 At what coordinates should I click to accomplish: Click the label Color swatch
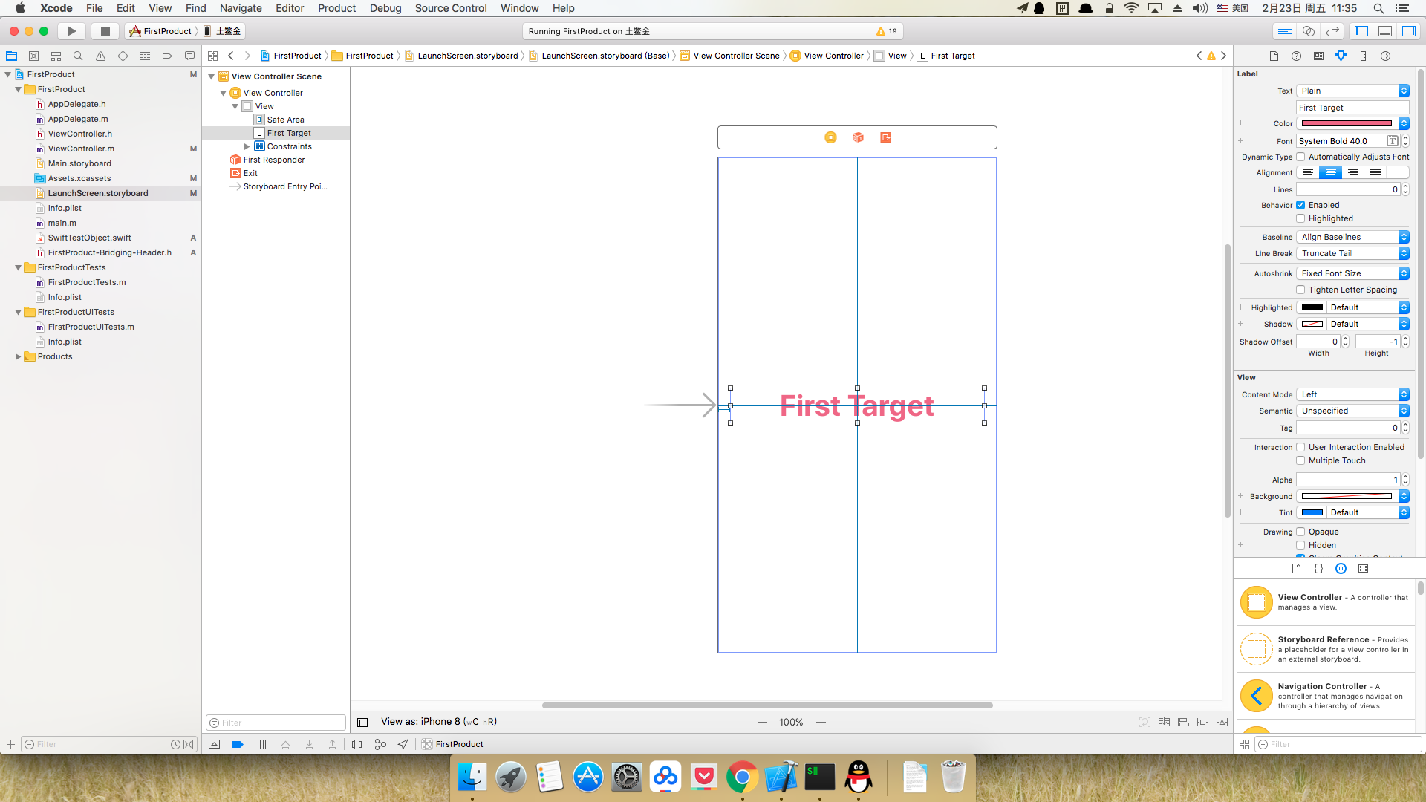[x=1347, y=124]
